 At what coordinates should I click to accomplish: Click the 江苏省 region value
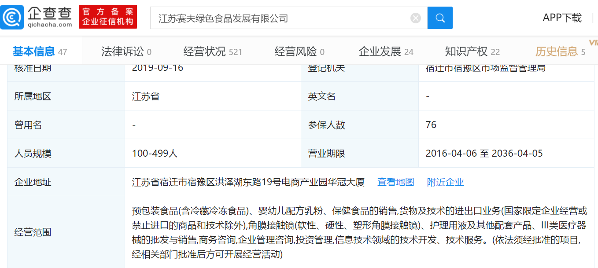click(x=146, y=96)
